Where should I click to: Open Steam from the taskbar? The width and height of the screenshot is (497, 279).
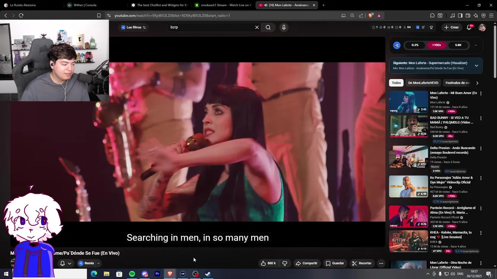click(208, 274)
